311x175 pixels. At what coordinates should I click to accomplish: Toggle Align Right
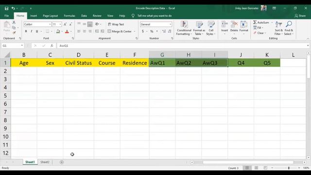[90, 31]
